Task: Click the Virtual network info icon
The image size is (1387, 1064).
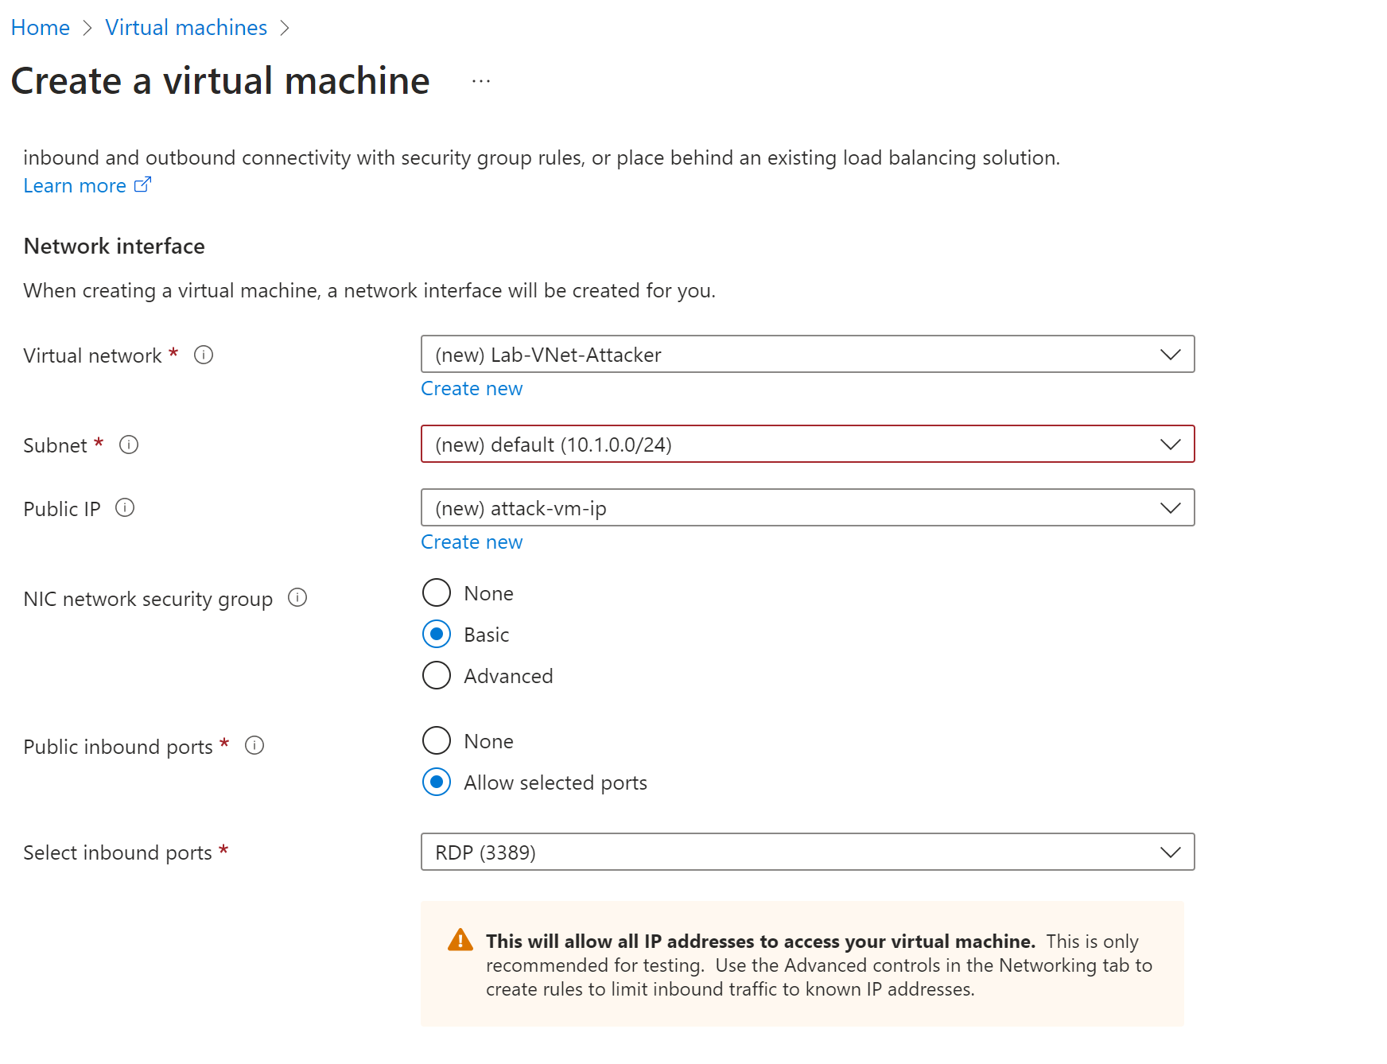Action: pyautogui.click(x=204, y=355)
